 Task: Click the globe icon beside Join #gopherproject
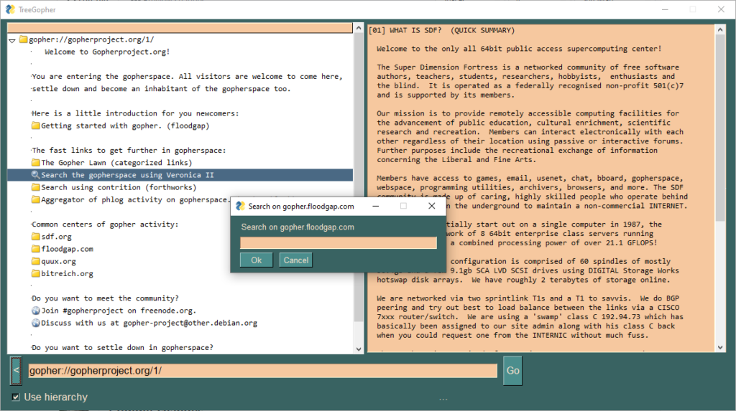tap(36, 311)
